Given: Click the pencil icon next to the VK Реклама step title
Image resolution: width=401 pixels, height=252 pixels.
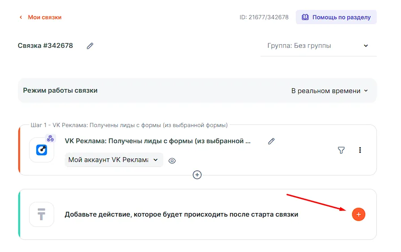Looking at the screenshot, I should (x=271, y=141).
